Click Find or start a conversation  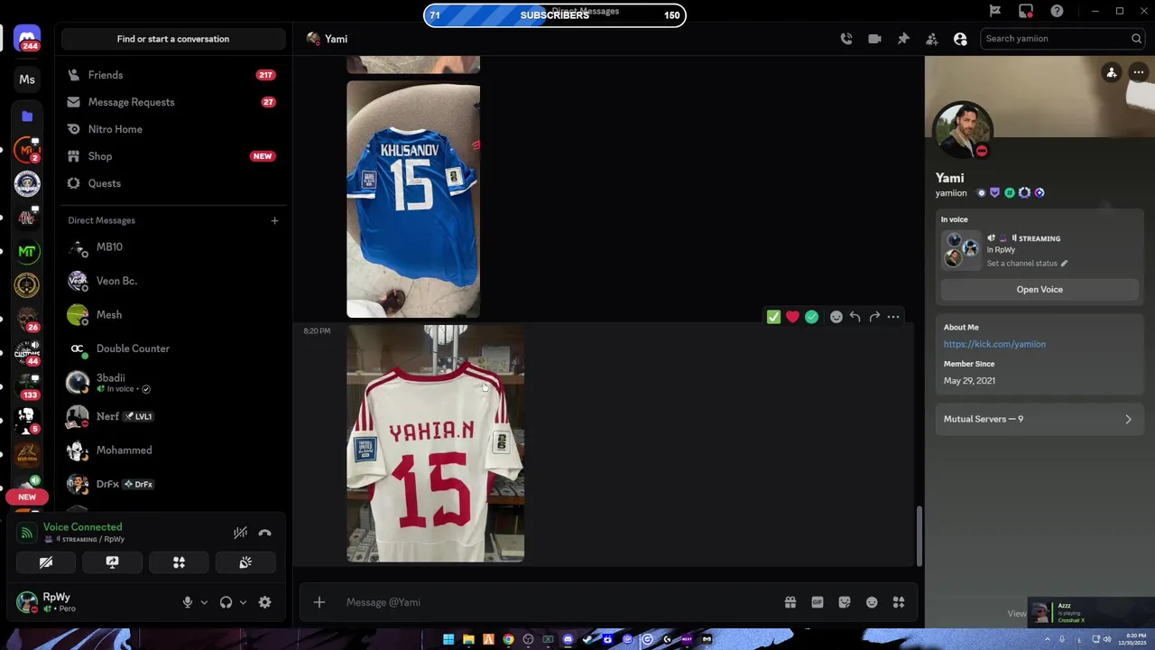173,39
